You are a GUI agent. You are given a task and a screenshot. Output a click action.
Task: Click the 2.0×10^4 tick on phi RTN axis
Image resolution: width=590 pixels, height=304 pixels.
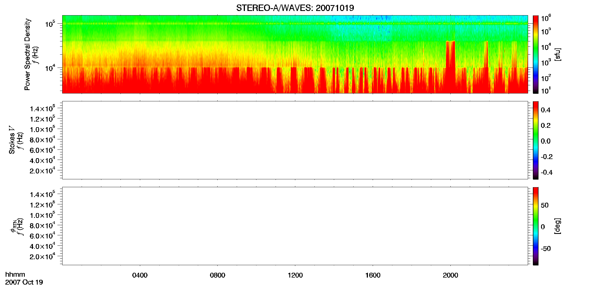coord(43,256)
